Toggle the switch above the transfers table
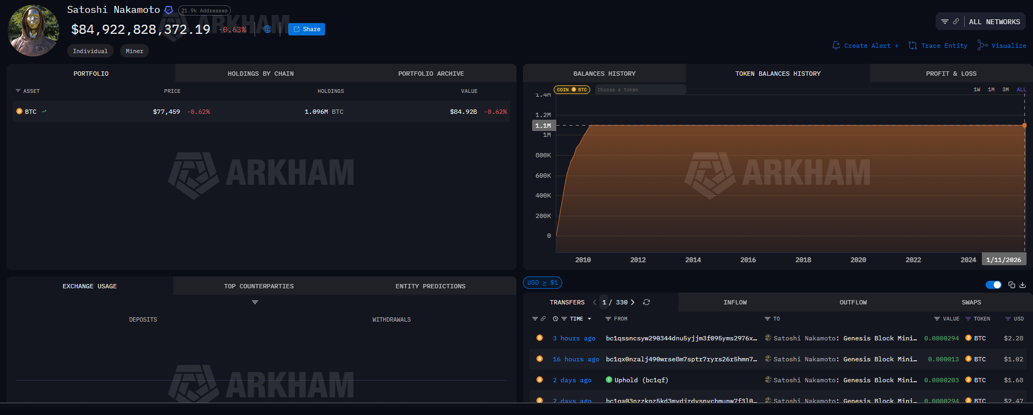This screenshot has height=415, width=1033. [993, 285]
